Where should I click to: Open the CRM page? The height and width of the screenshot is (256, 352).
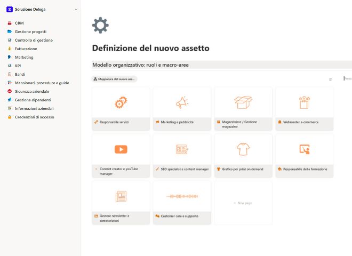19,23
